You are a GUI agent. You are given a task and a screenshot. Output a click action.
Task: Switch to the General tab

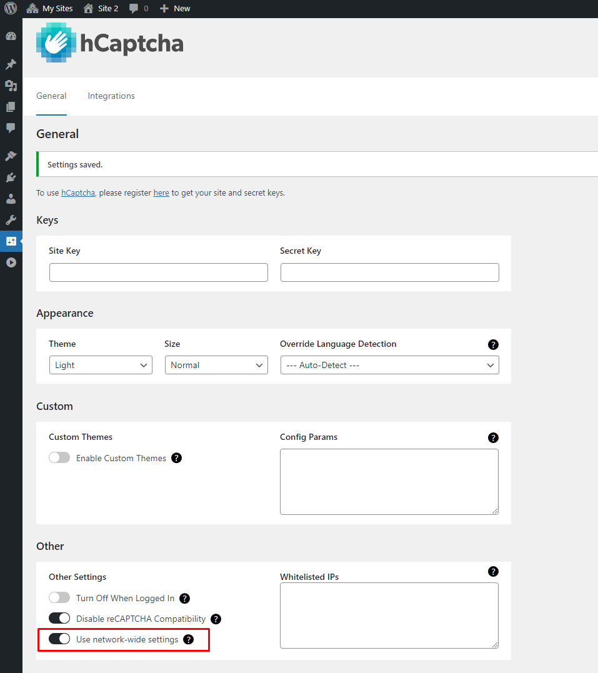[51, 96]
